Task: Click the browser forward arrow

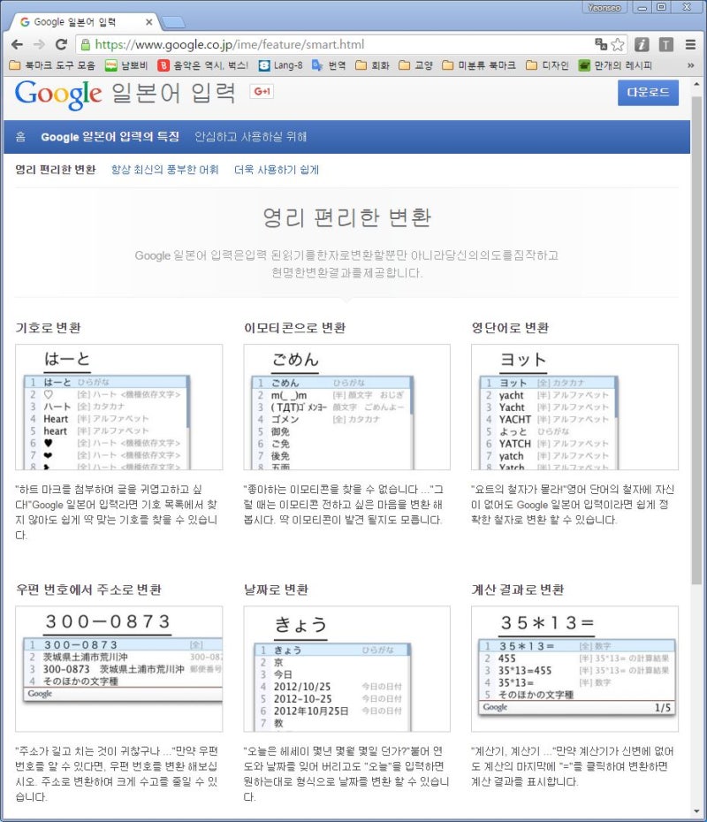Action: pos(39,44)
